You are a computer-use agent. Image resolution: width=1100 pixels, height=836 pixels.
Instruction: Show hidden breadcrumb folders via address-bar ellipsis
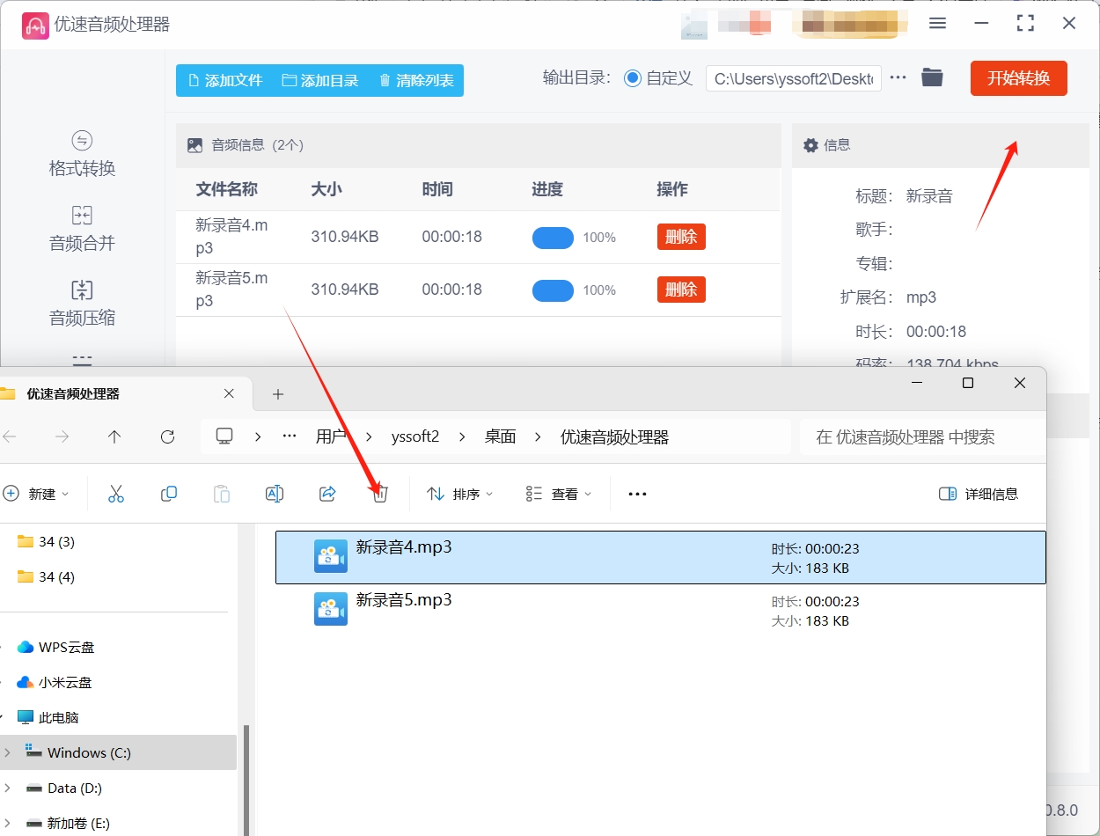(290, 436)
